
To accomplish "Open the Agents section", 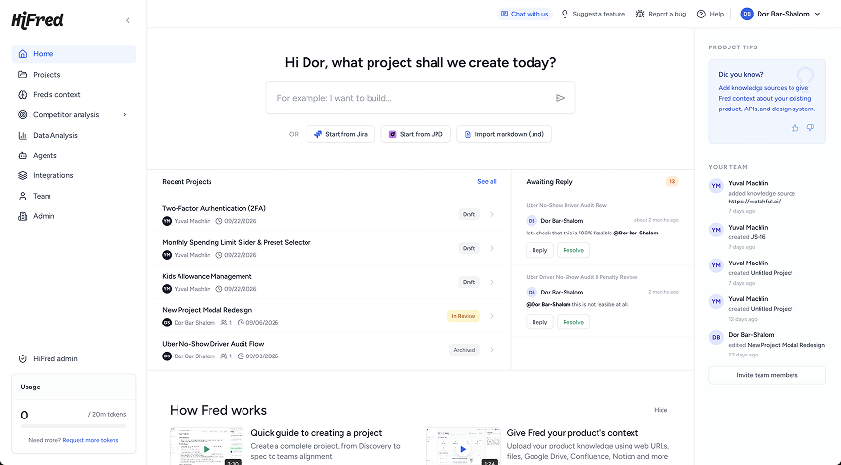I will coord(74,156).
